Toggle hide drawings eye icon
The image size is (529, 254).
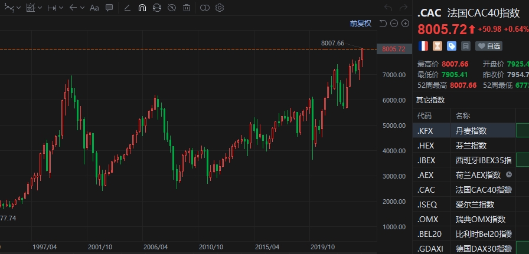click(171, 8)
